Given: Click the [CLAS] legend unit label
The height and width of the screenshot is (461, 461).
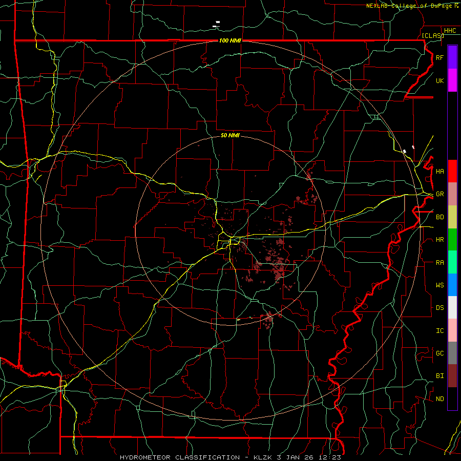Looking at the screenshot, I should (x=433, y=35).
